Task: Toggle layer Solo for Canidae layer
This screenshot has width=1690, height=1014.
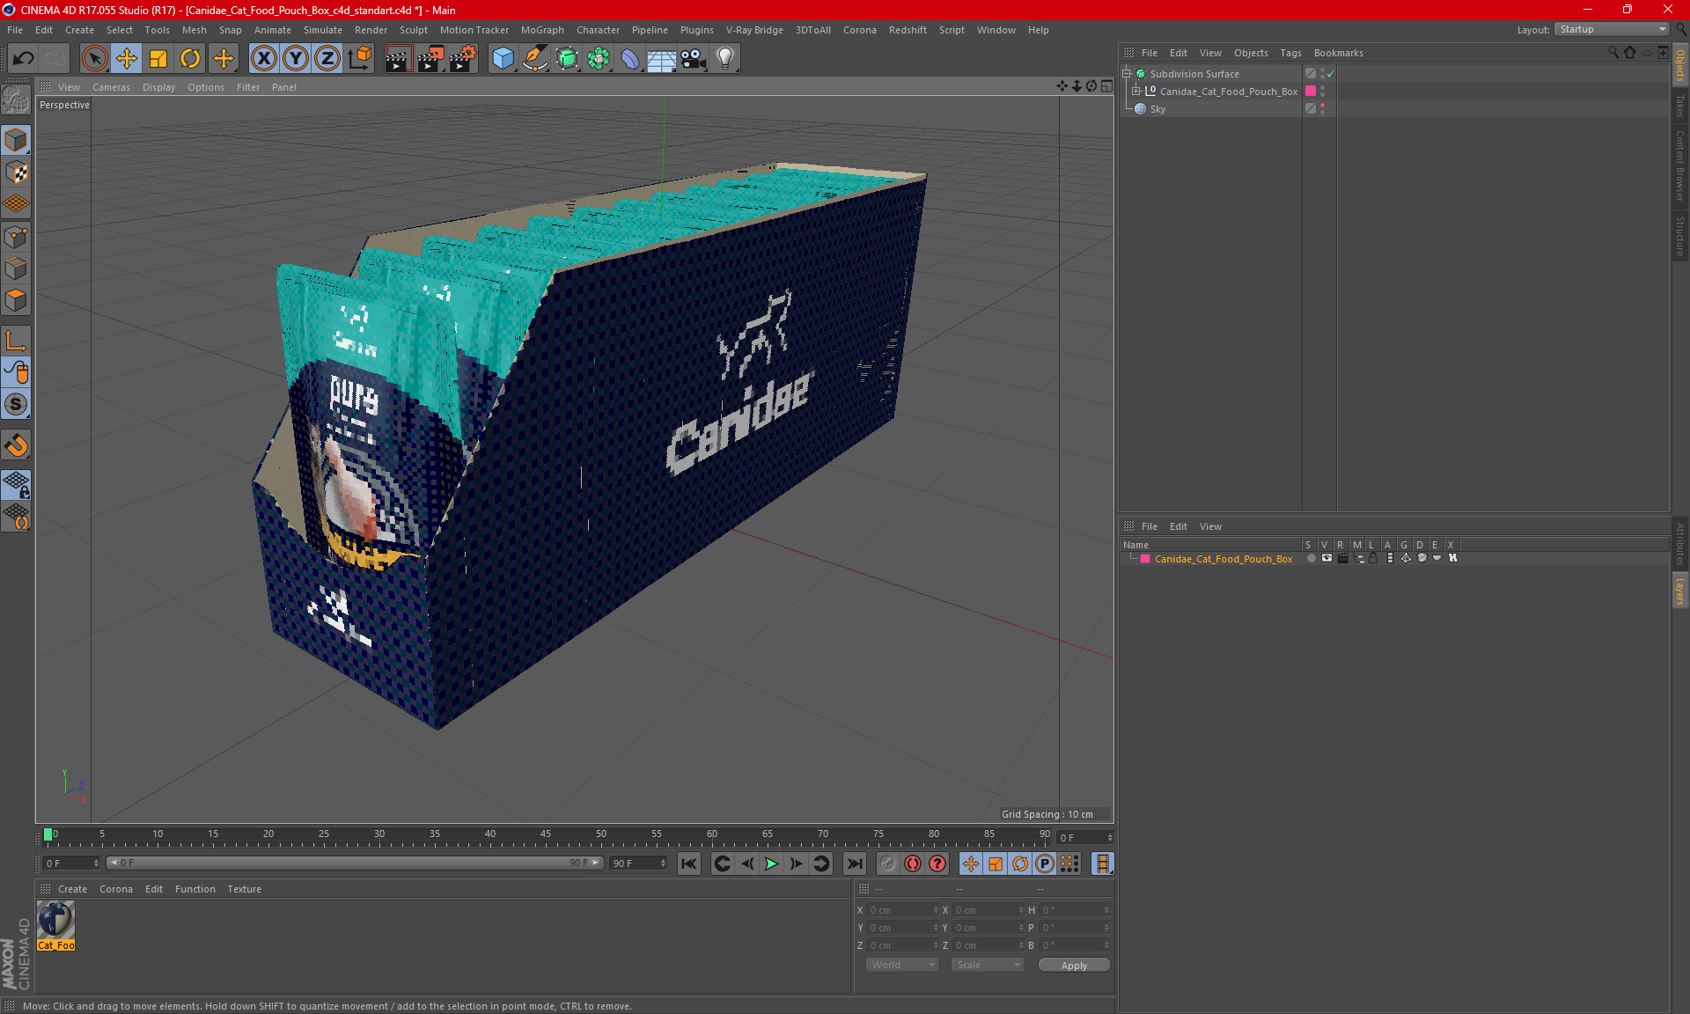Action: tap(1311, 558)
